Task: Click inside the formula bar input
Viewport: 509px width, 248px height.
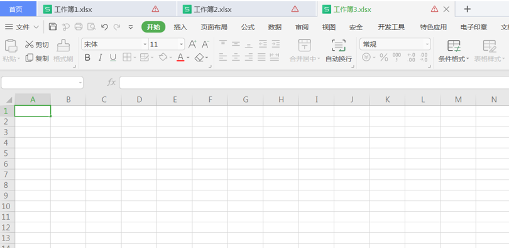Action: point(314,83)
